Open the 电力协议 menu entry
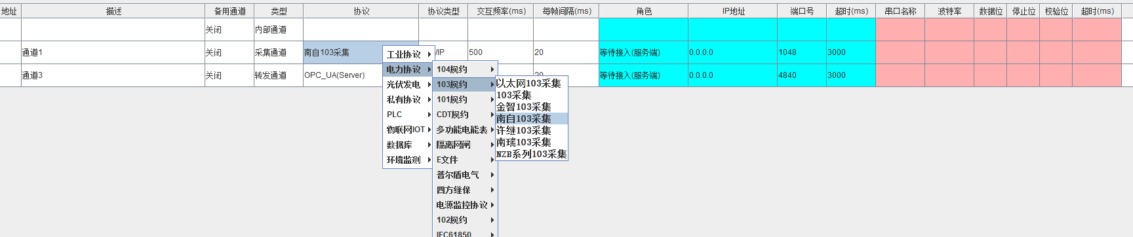 [408, 69]
